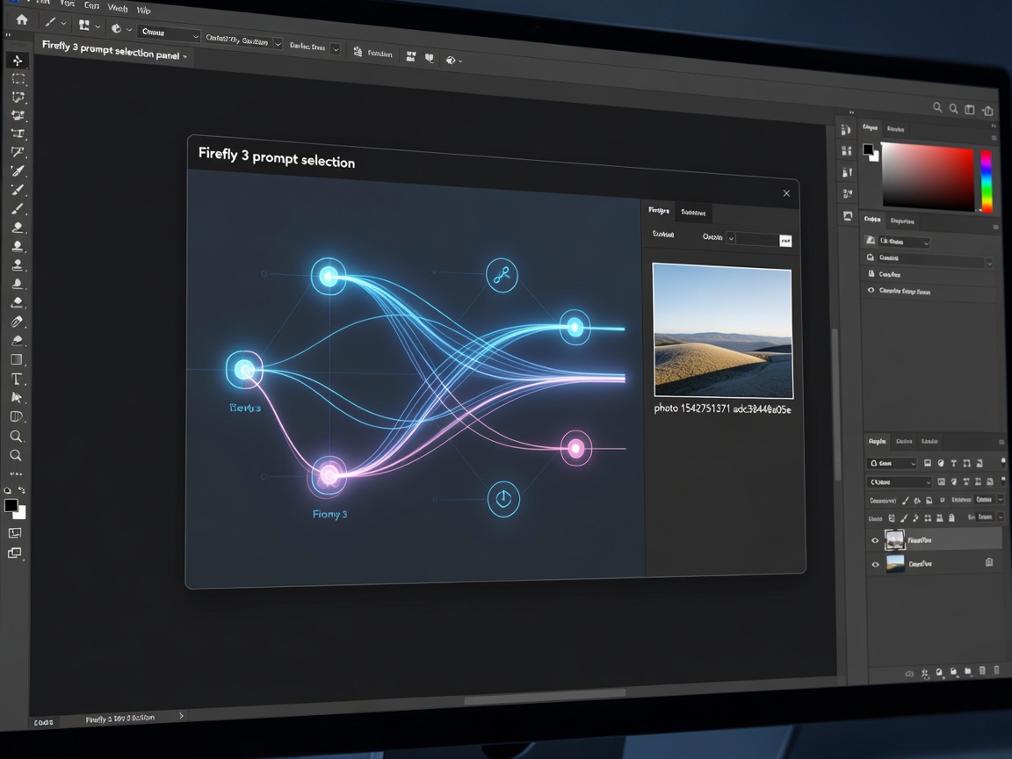Select the Layers panel tab
The width and height of the screenshot is (1012, 759).
[x=877, y=442]
